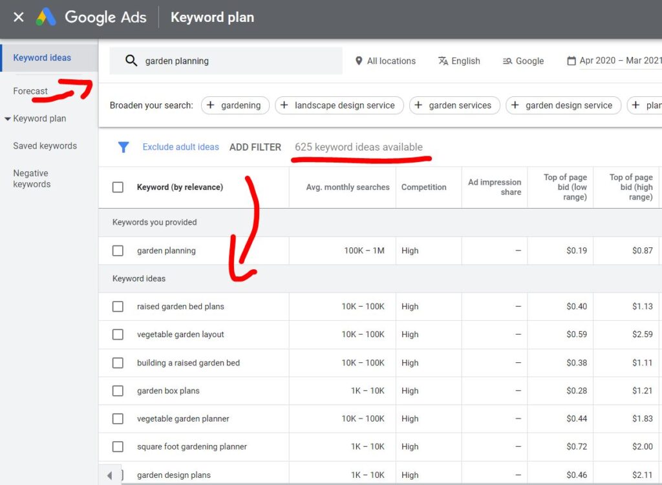Check the garden planning keyword checkbox
This screenshot has width=662, height=485.
(x=118, y=251)
